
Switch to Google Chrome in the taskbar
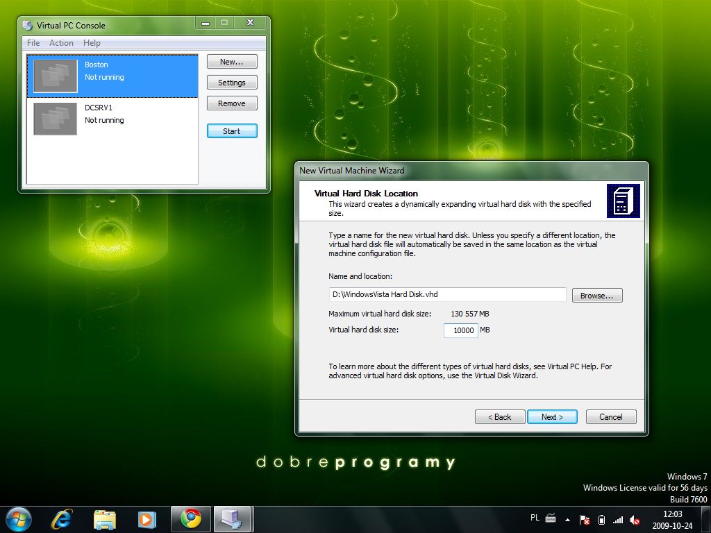(x=191, y=519)
